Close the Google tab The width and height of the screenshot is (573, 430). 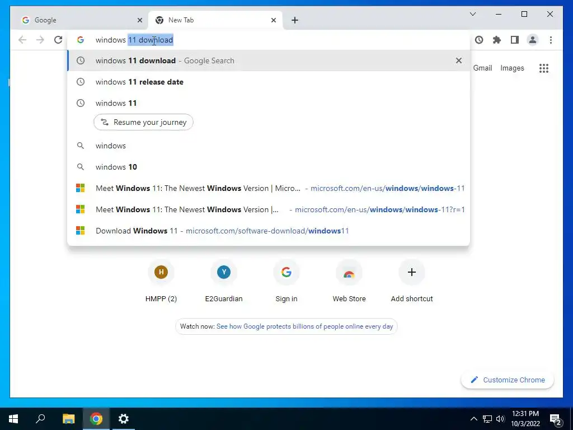[139, 20]
